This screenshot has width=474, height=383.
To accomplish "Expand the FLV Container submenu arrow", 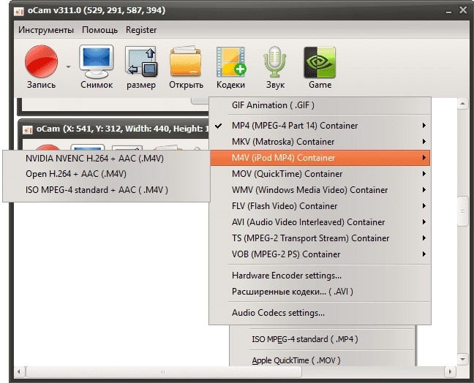I will (x=424, y=205).
